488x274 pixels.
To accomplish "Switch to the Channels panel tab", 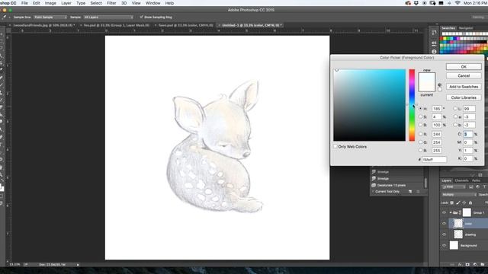I will coord(461,180).
